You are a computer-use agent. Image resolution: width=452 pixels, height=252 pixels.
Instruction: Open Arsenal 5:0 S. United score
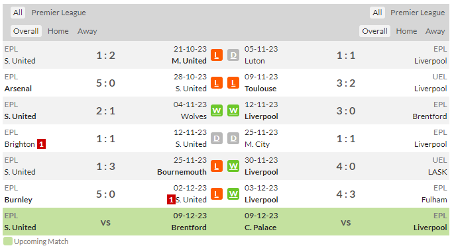[x=105, y=83]
